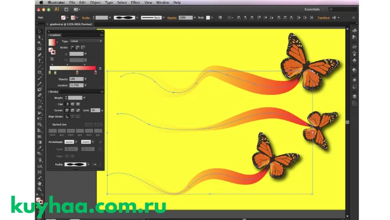Screen dimensions: 390x220
Task: Open the stroke Profile dropdown in Stroke panel
Action: 88,164
